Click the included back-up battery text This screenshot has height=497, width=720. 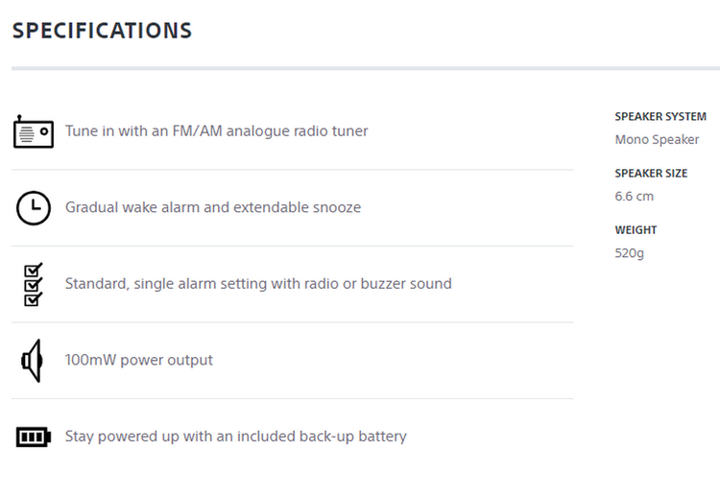(236, 437)
